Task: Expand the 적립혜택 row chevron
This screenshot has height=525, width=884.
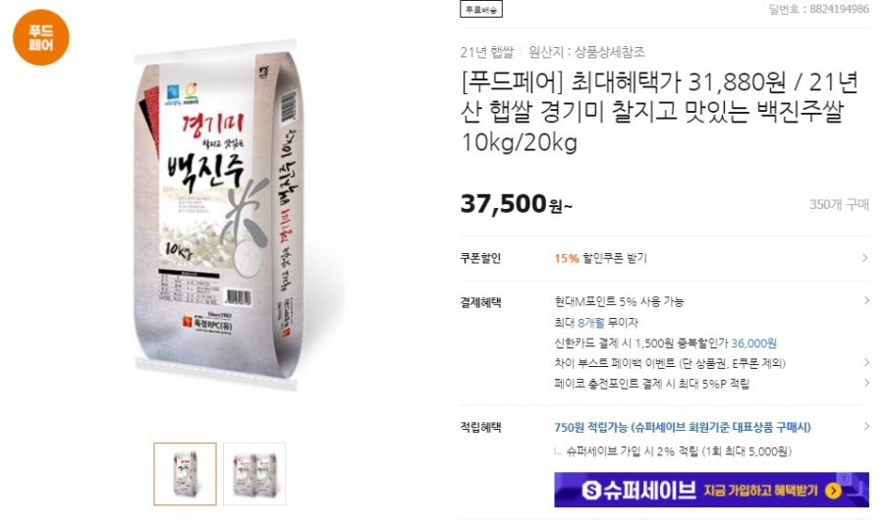Action: 866,427
